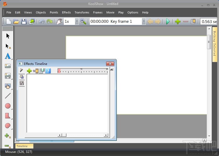
Task: Save the movie with floppy icon
Action: click(x=24, y=21)
